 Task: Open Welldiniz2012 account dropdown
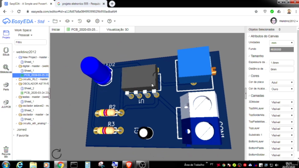[288, 21]
